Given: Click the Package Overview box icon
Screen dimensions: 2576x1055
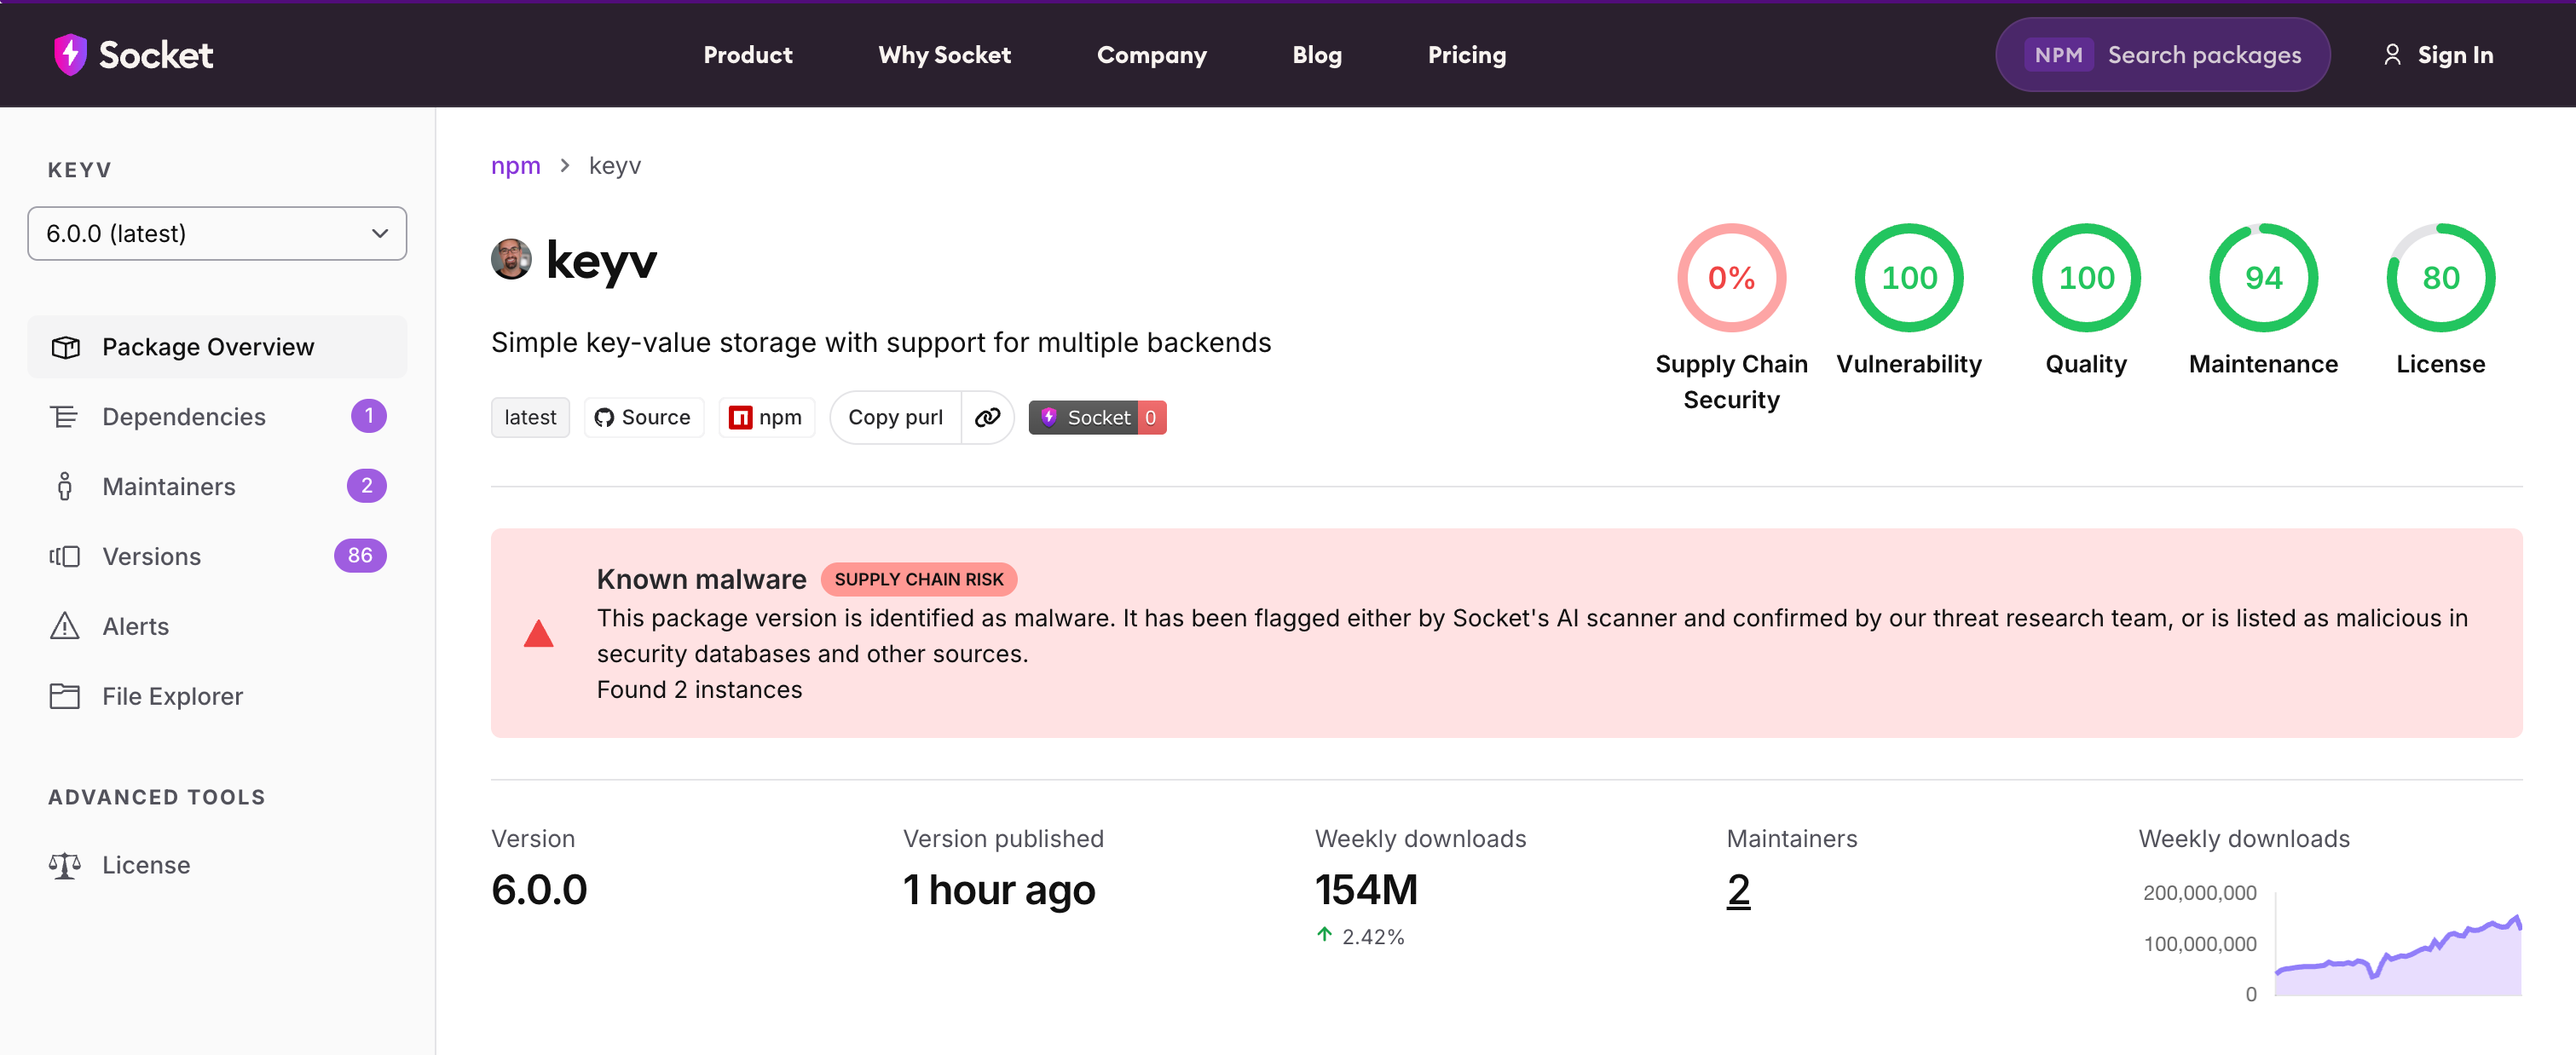Looking at the screenshot, I should click(65, 347).
